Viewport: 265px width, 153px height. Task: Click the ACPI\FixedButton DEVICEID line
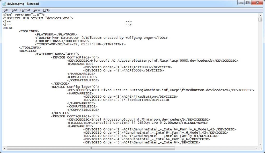131,97
